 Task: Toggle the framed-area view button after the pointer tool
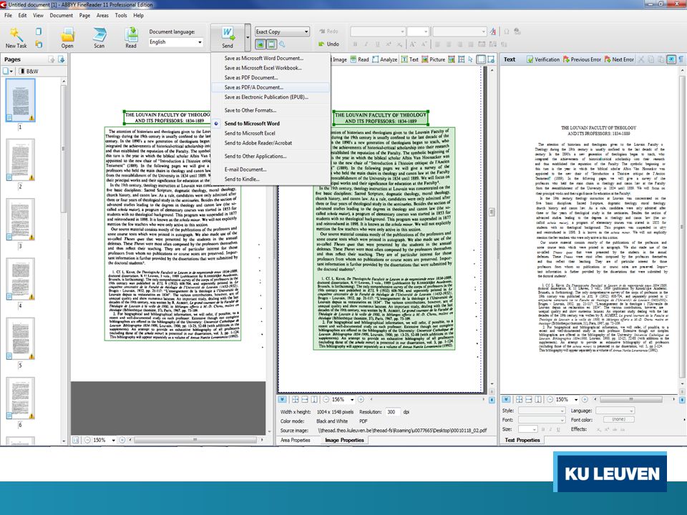pyautogui.click(x=481, y=59)
